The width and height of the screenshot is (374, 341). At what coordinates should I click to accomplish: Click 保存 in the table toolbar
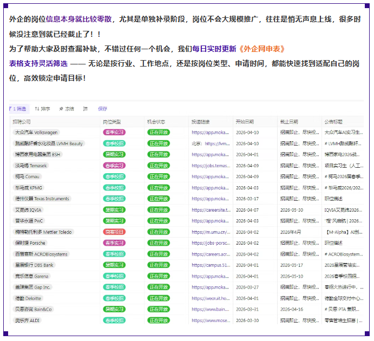tap(102, 109)
